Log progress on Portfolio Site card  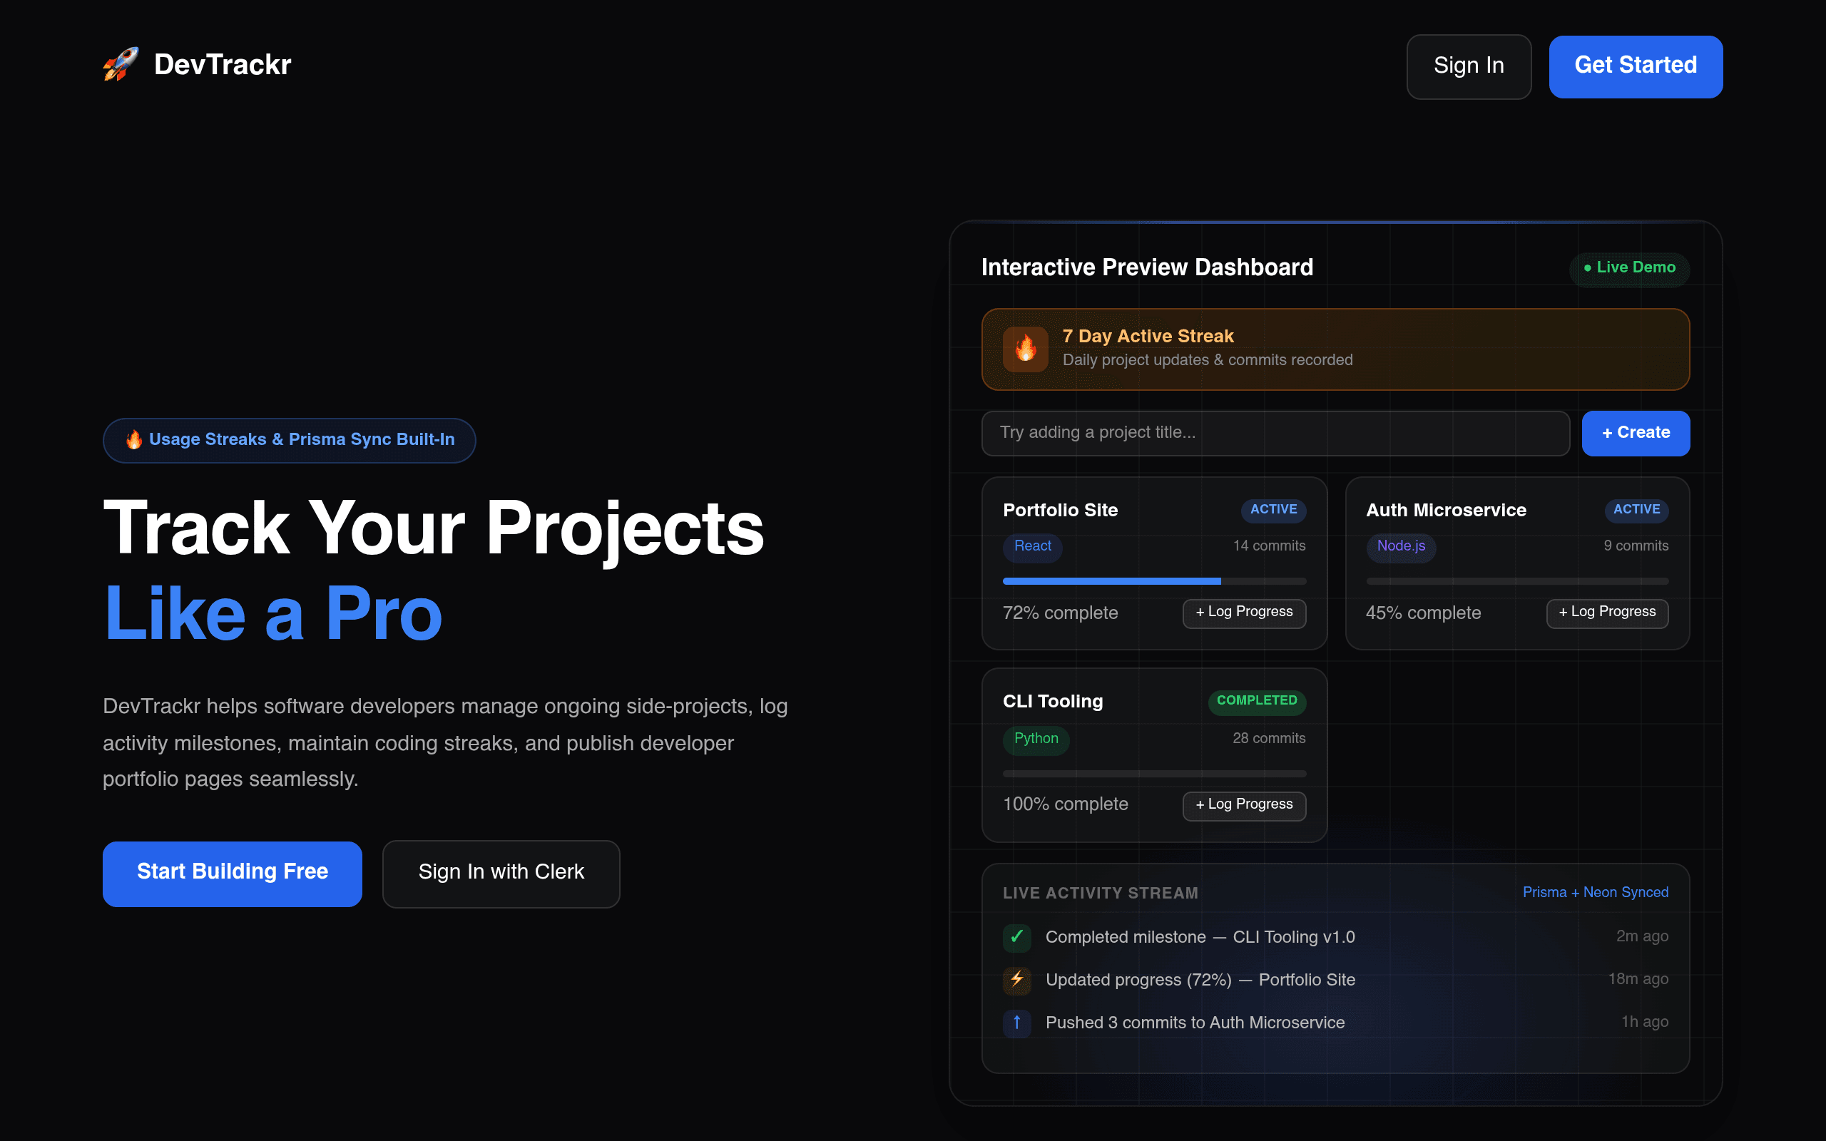coord(1243,612)
